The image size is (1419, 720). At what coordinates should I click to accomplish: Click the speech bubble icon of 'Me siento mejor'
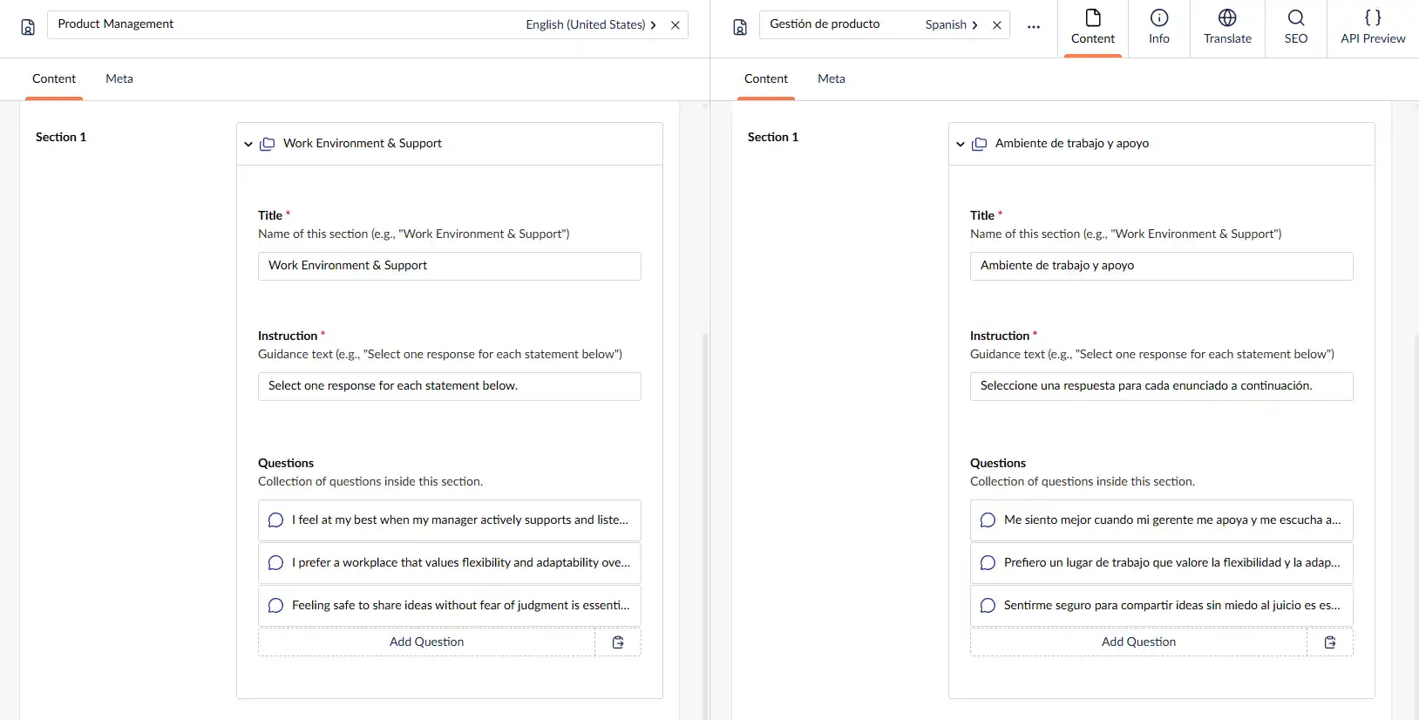(988, 520)
